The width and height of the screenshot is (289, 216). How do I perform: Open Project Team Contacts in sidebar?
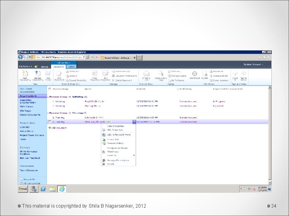pyautogui.click(x=32, y=135)
